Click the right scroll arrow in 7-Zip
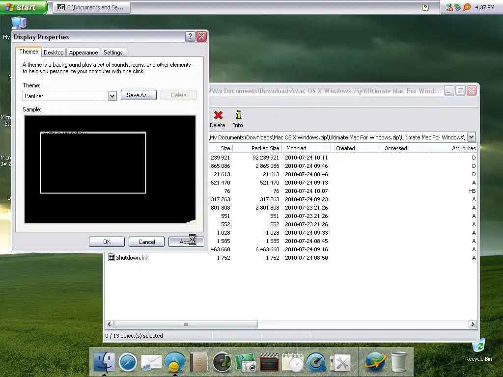The image size is (503, 377). pos(473,324)
